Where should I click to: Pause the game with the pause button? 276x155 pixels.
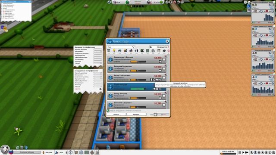[x=240, y=152]
